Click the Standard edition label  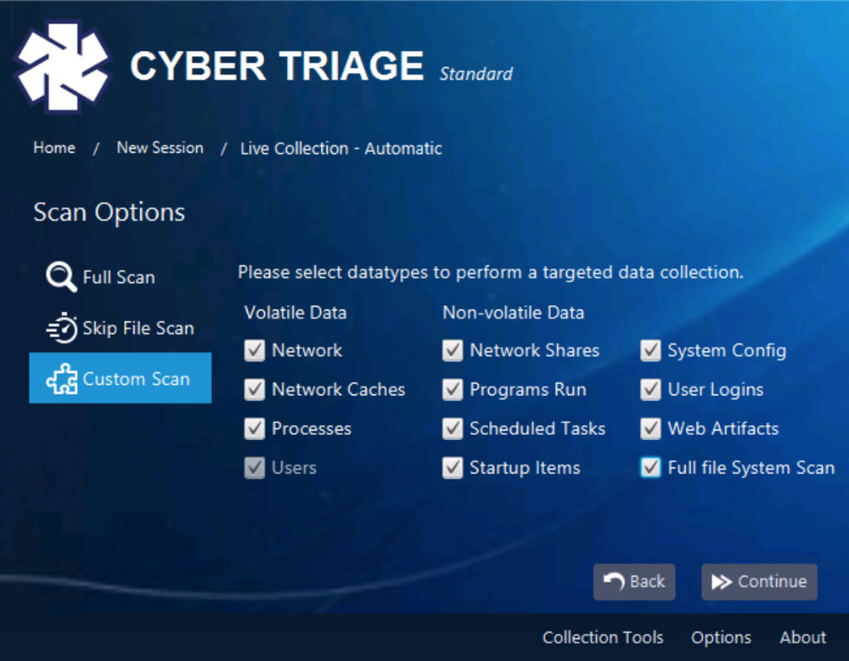[476, 74]
